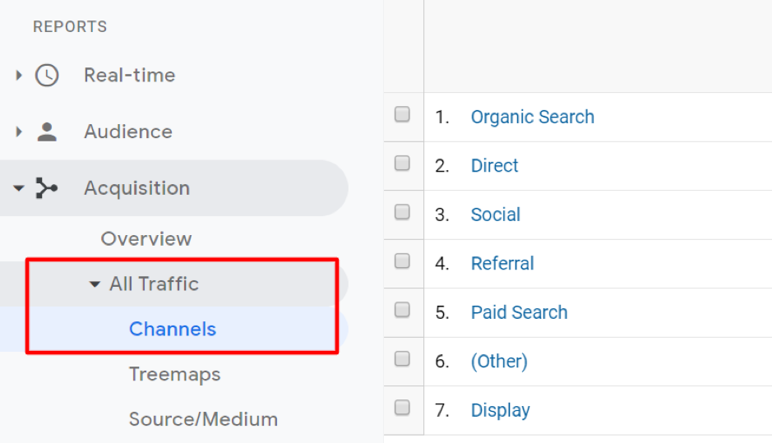Tick the checkbox beside Direct

402,164
